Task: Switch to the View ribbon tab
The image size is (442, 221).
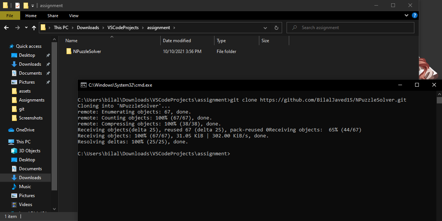Action: 74,16
